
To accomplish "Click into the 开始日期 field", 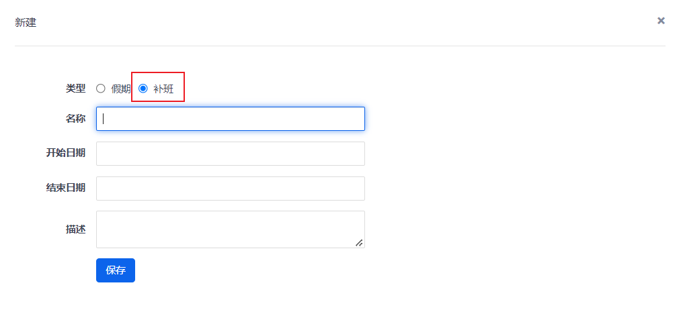I will [230, 154].
